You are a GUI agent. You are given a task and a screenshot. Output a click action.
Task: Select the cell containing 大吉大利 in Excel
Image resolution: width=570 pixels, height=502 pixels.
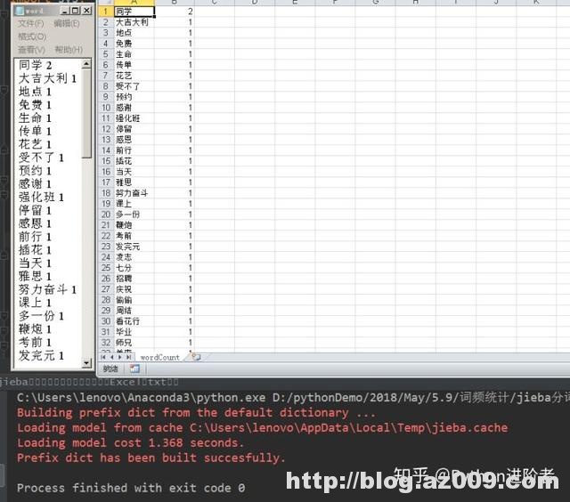pos(134,22)
